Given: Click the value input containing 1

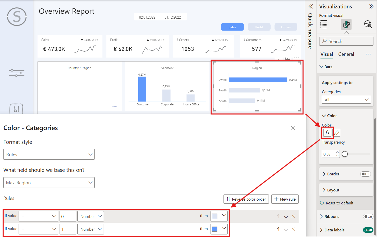Looking at the screenshot, I should pos(68,229).
